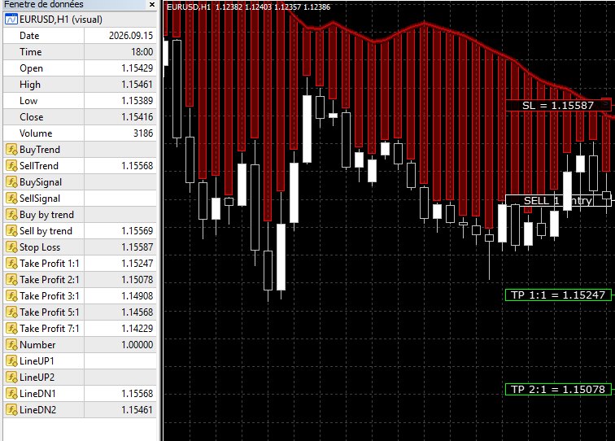The width and height of the screenshot is (615, 441).
Task: Click the LineUP1 indicator icon
Action: tap(11, 361)
